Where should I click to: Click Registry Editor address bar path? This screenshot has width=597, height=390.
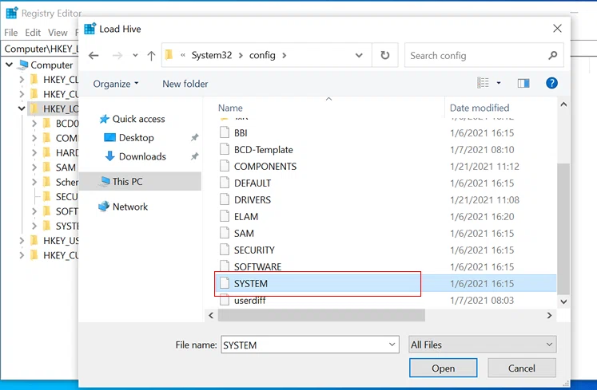pos(41,49)
